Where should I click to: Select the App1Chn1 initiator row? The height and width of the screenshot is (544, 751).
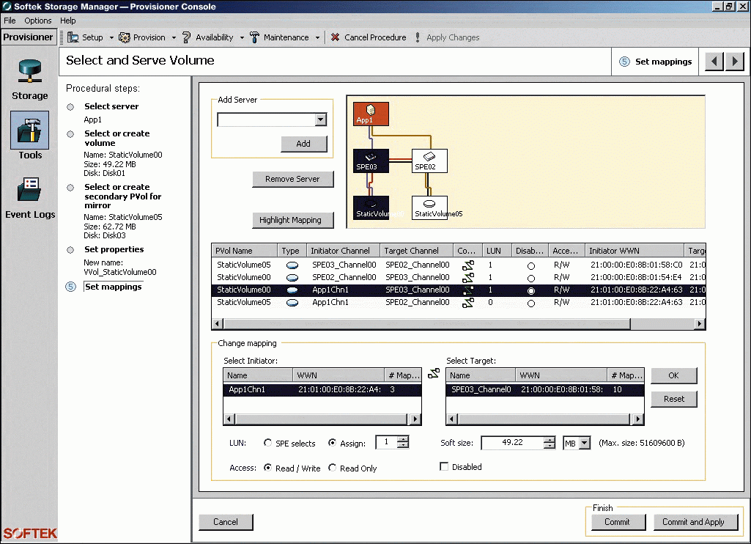[322, 389]
